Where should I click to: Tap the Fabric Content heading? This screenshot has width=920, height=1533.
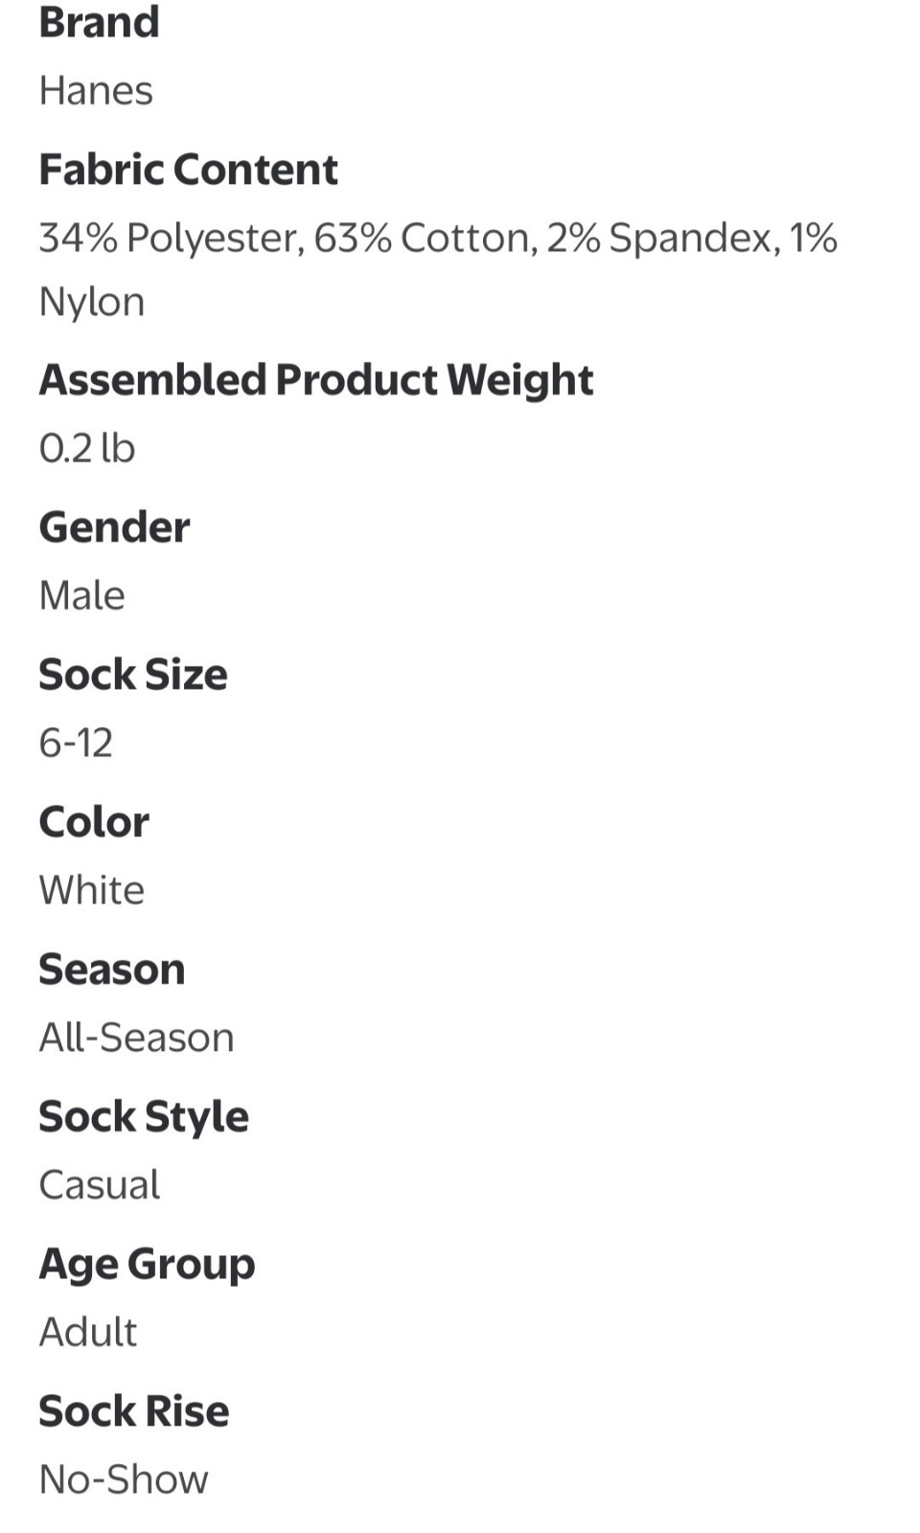coord(188,170)
